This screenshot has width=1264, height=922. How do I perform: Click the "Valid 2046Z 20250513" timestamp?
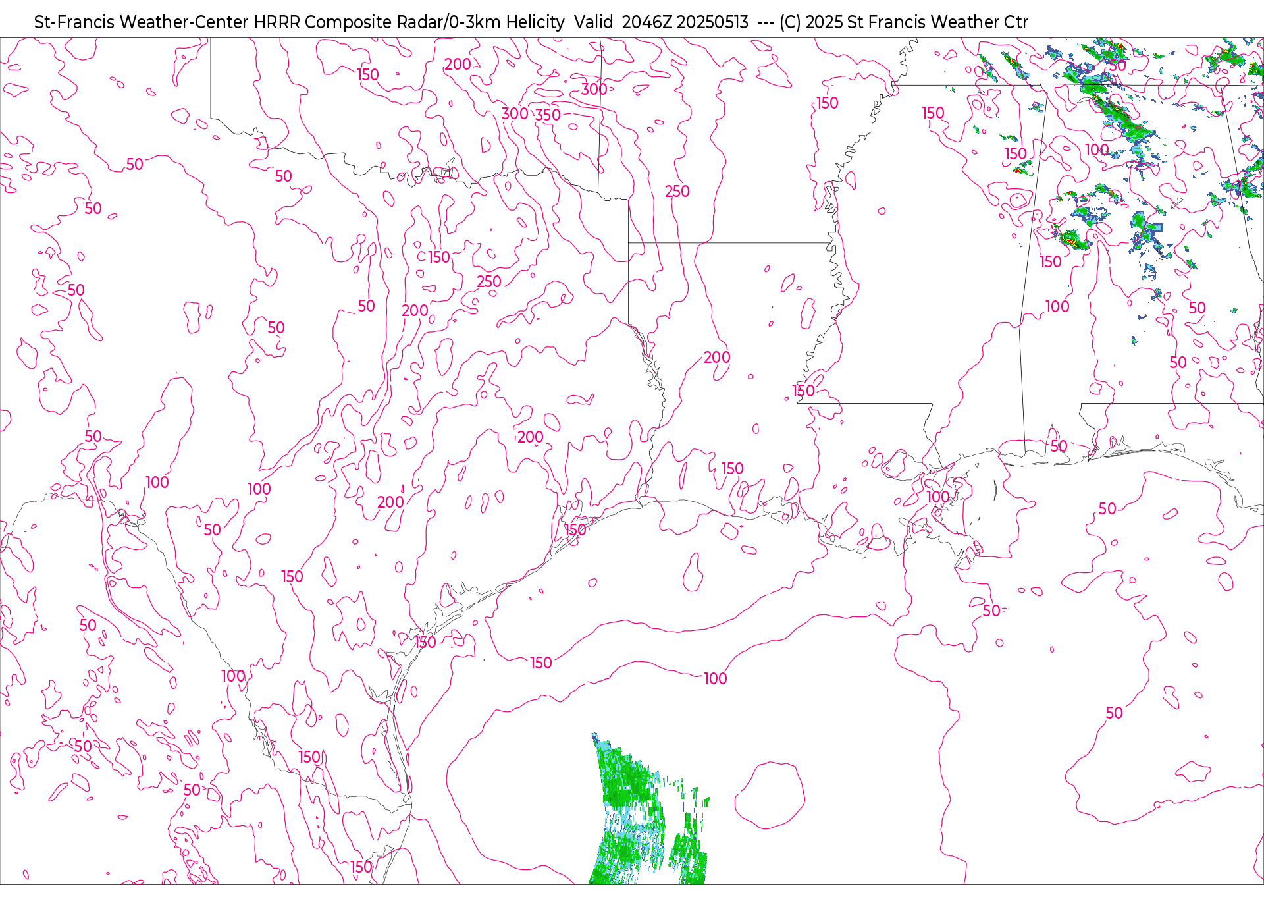(x=661, y=22)
